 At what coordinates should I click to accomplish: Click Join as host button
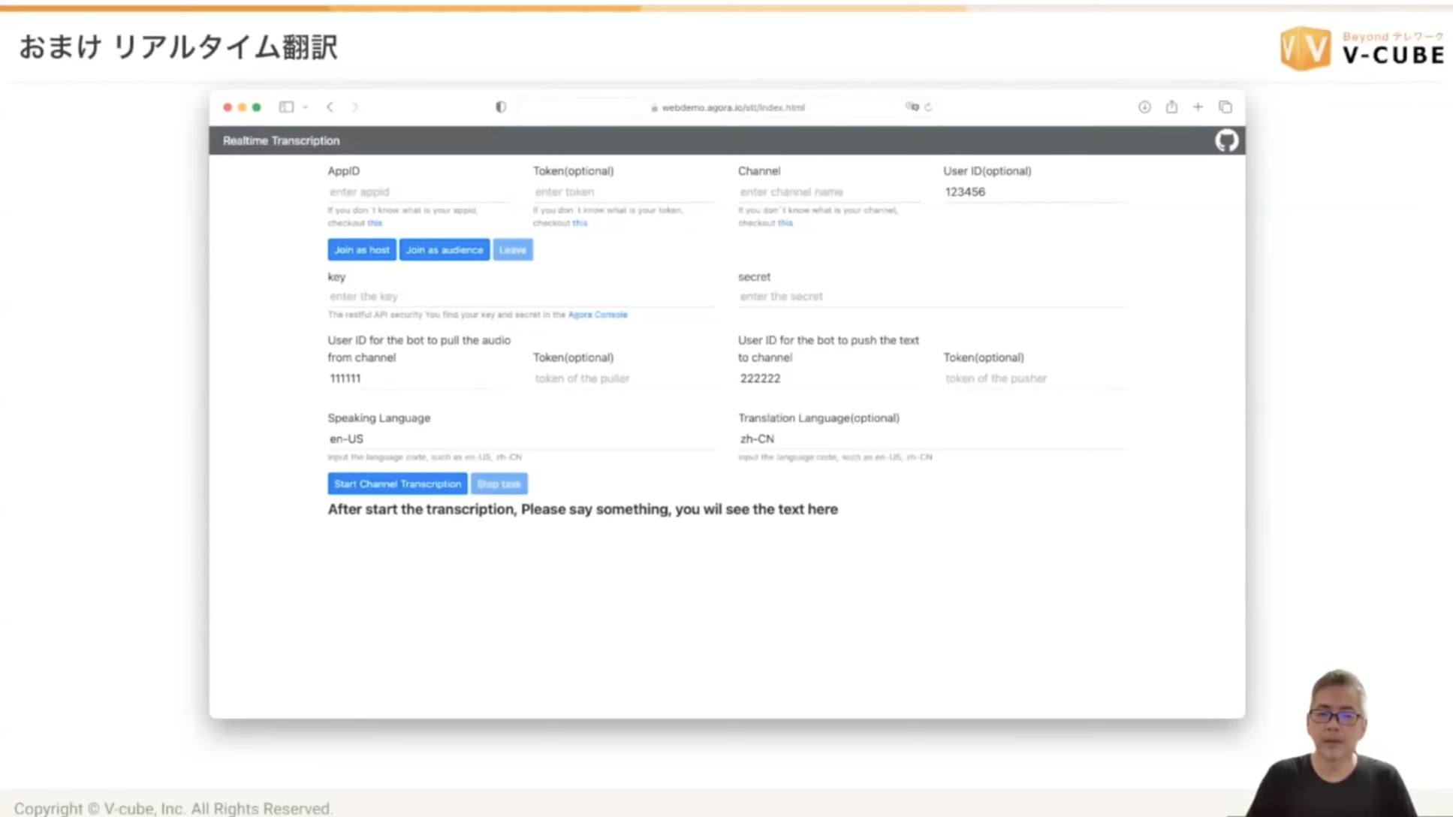(361, 249)
